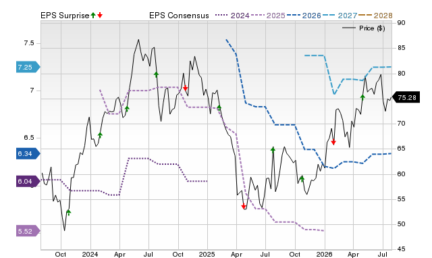This screenshot has height=258, width=432.
Task: Select the green surprise arrow at the October 2023 price low
Action: click(x=69, y=212)
